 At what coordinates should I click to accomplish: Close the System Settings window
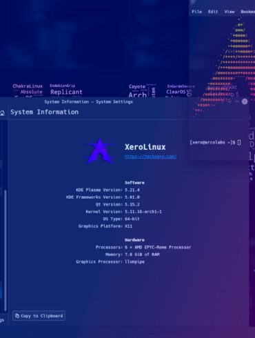[x=245, y=101]
